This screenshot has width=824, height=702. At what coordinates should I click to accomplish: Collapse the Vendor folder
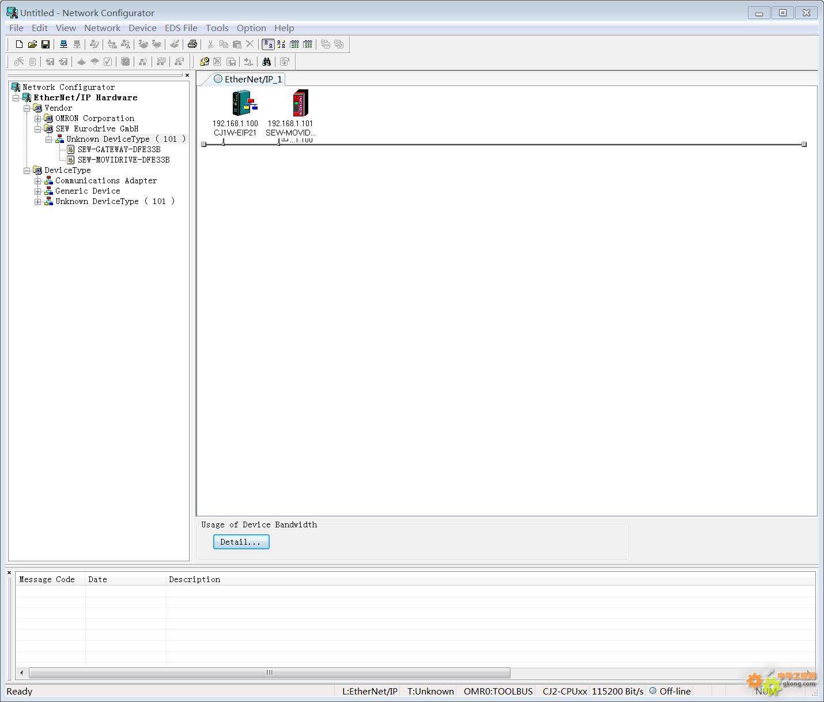[x=27, y=108]
